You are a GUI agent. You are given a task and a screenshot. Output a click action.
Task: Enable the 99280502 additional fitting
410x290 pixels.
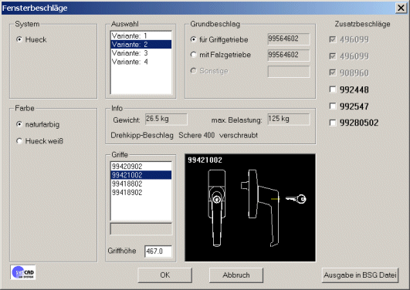(x=333, y=123)
